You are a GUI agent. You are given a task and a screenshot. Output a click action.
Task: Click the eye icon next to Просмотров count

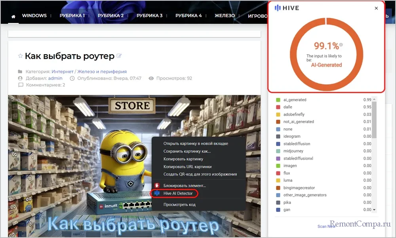(150, 78)
